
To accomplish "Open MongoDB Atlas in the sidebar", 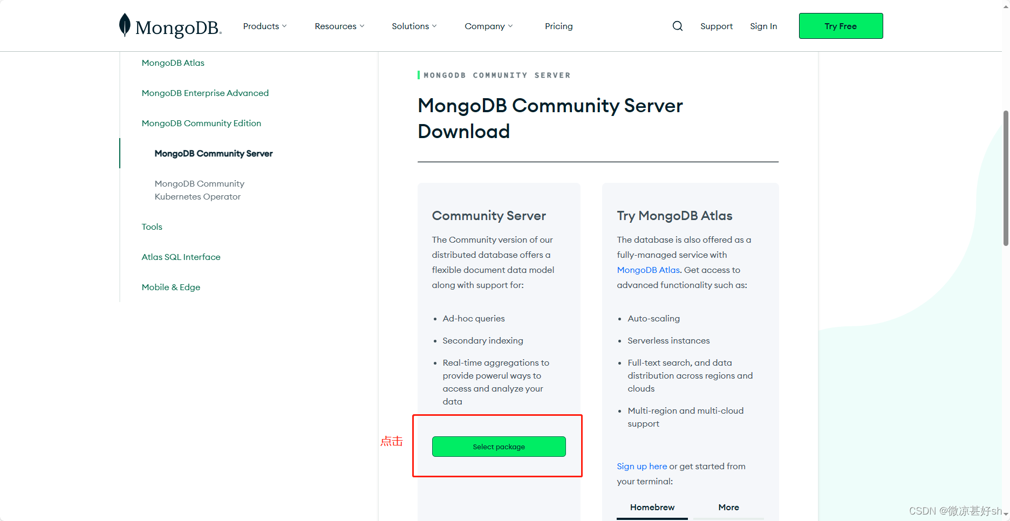I will [x=173, y=63].
